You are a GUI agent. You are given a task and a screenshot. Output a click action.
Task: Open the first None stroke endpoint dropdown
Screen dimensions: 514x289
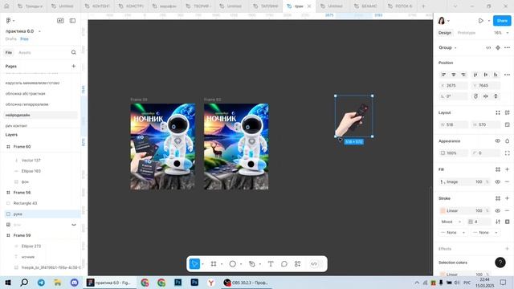click(x=453, y=232)
